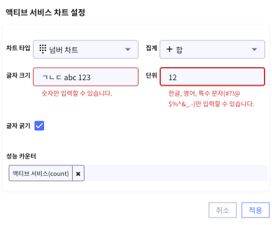Click the 차트 타입 label
This screenshot has height=225, width=272.
tap(18, 48)
